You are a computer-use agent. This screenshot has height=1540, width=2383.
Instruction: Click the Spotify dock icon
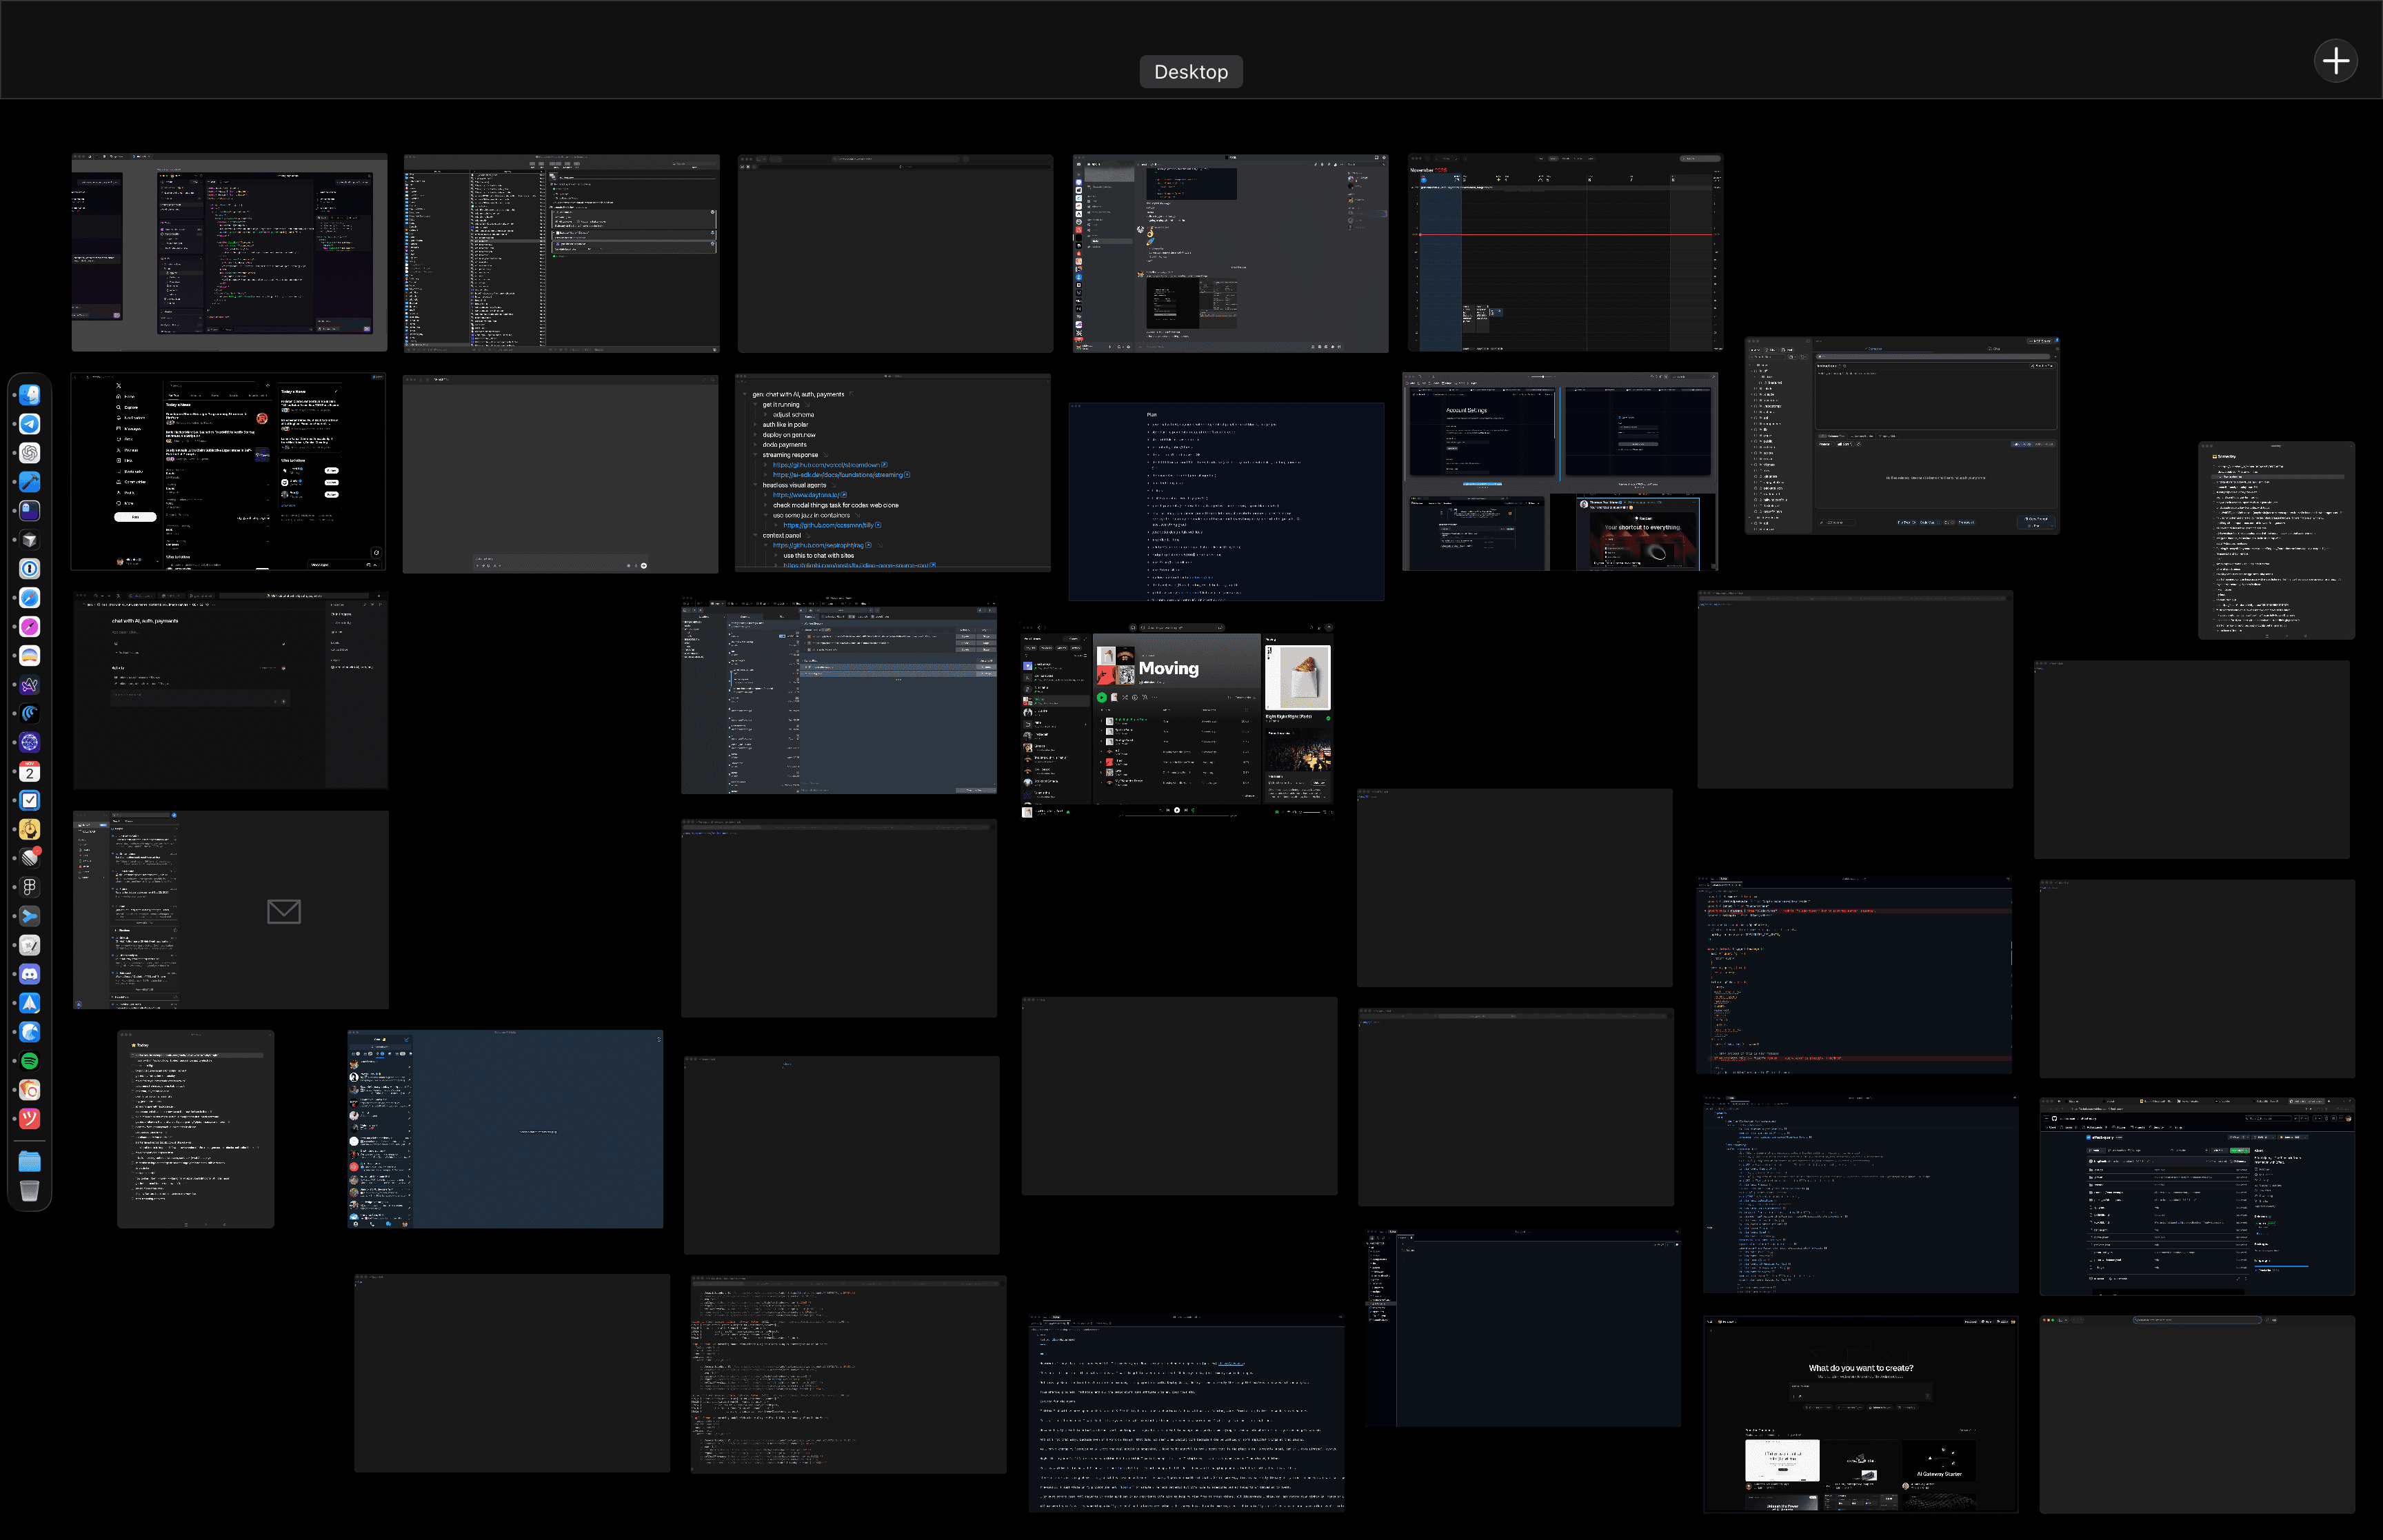click(30, 1061)
